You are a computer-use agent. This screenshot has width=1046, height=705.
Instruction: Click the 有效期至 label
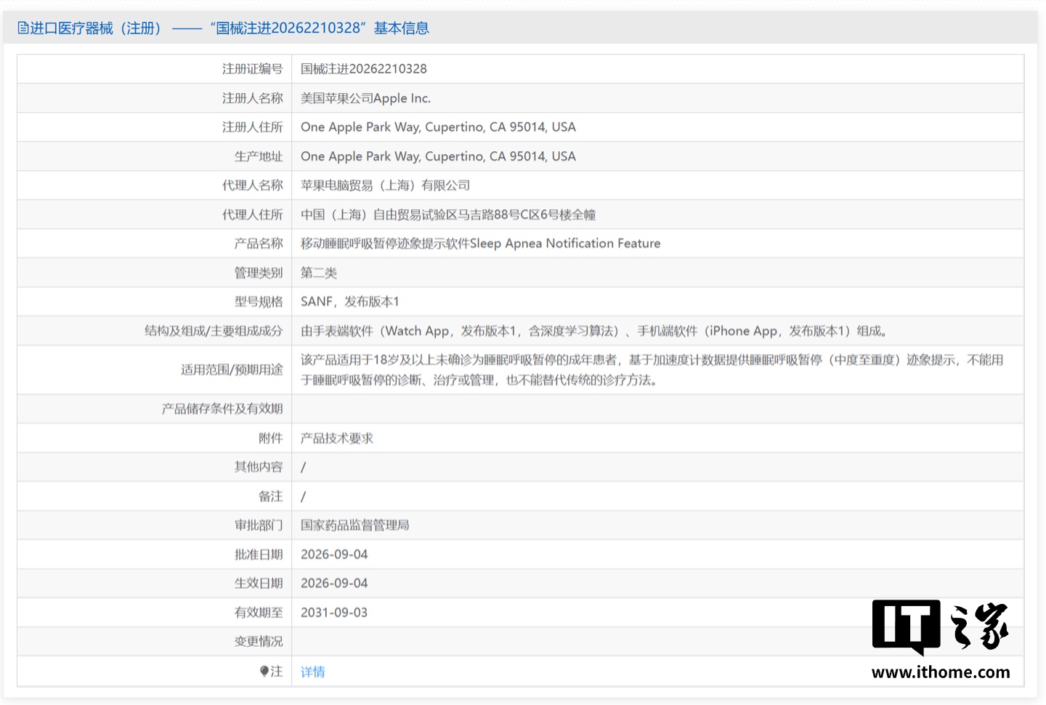point(259,613)
